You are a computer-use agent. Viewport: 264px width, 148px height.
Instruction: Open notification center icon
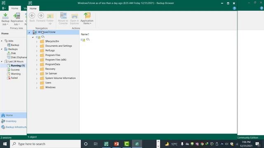257,144
